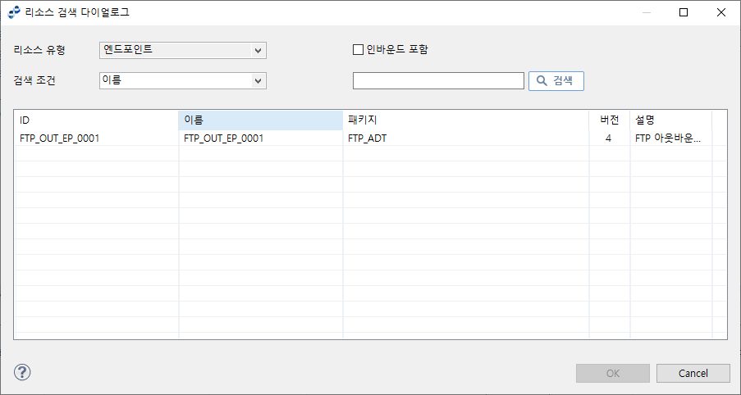The image size is (741, 395).
Task: Click the FTP 아웃바운... description cell
Action: click(671, 138)
